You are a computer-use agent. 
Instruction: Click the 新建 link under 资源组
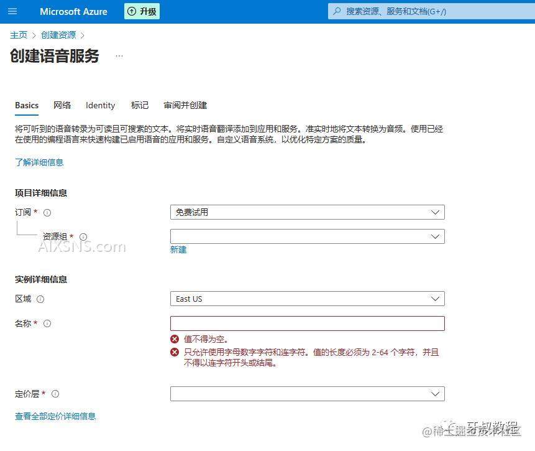[178, 249]
